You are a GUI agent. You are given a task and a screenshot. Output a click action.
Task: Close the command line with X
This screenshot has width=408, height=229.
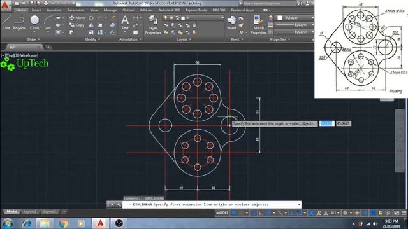click(x=112, y=205)
